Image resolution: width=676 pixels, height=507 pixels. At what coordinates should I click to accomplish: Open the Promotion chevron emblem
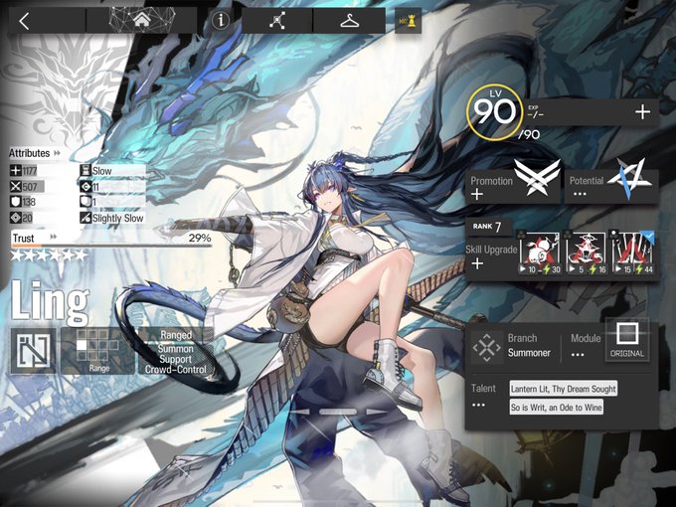click(537, 177)
